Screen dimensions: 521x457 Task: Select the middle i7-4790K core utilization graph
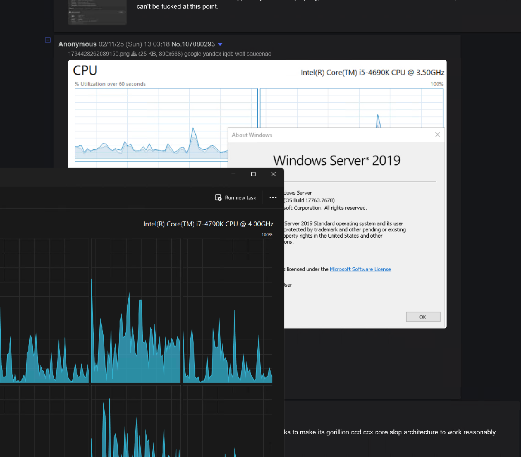point(136,311)
